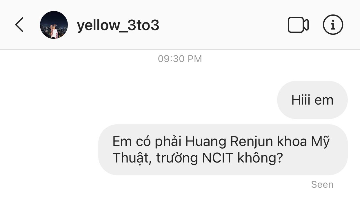Open the yellow_3to3 username in the header
Viewport: 360px width, 199px height.
tap(118, 25)
